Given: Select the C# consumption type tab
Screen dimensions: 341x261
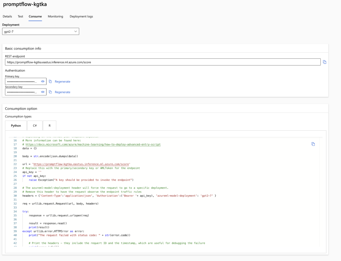Looking at the screenshot, I should coord(35,125).
